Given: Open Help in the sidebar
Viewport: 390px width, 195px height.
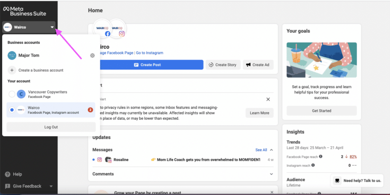Looking at the screenshot, I should (x=17, y=174).
